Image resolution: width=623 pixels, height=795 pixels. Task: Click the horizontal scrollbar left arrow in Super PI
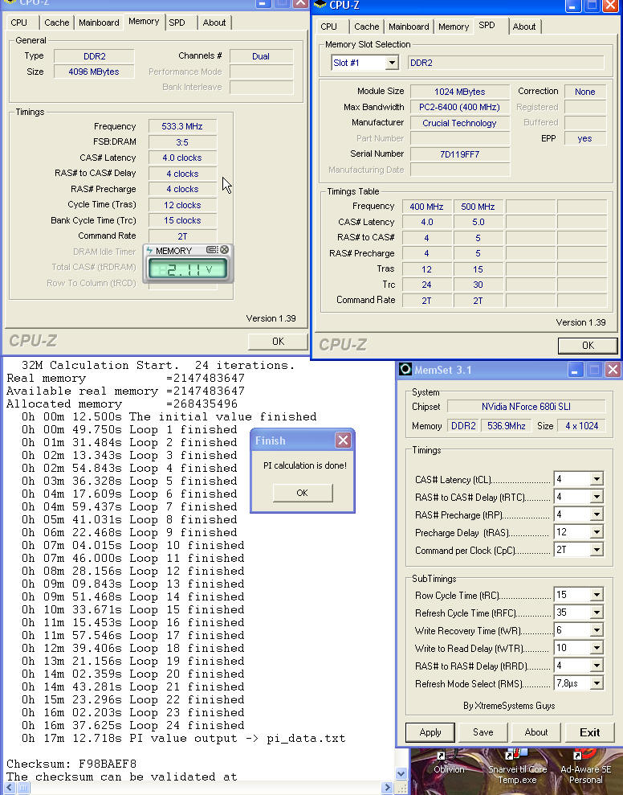pos(10,789)
